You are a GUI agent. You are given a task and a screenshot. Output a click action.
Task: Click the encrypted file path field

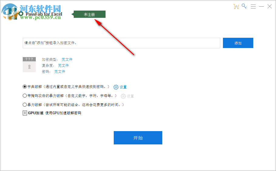click(x=121, y=43)
